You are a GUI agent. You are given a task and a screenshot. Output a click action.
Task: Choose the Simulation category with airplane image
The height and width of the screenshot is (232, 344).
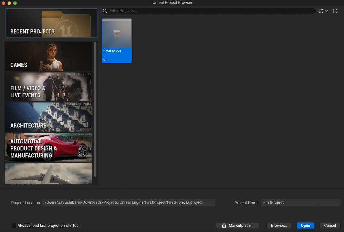click(49, 174)
